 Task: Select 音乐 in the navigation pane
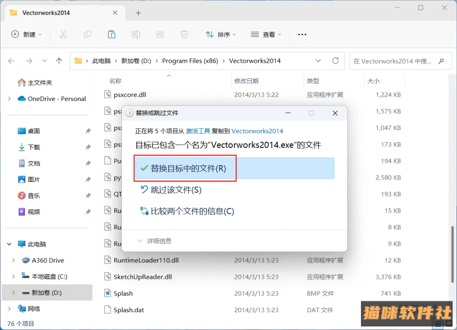click(x=34, y=195)
